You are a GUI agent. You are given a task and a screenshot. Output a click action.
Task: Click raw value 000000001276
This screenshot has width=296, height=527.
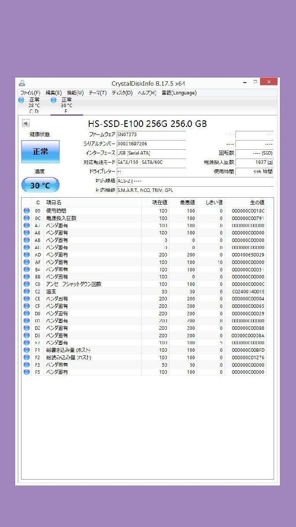pos(248,357)
